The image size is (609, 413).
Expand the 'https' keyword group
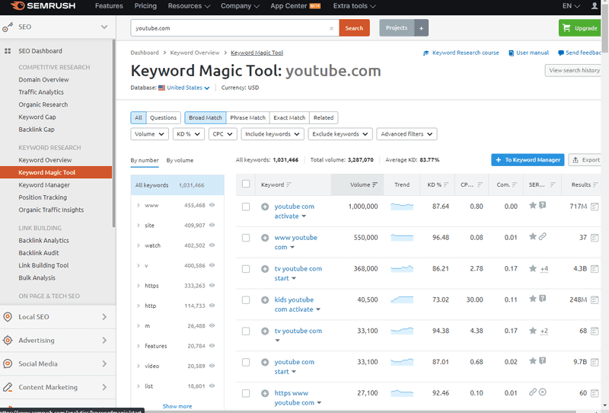point(139,286)
